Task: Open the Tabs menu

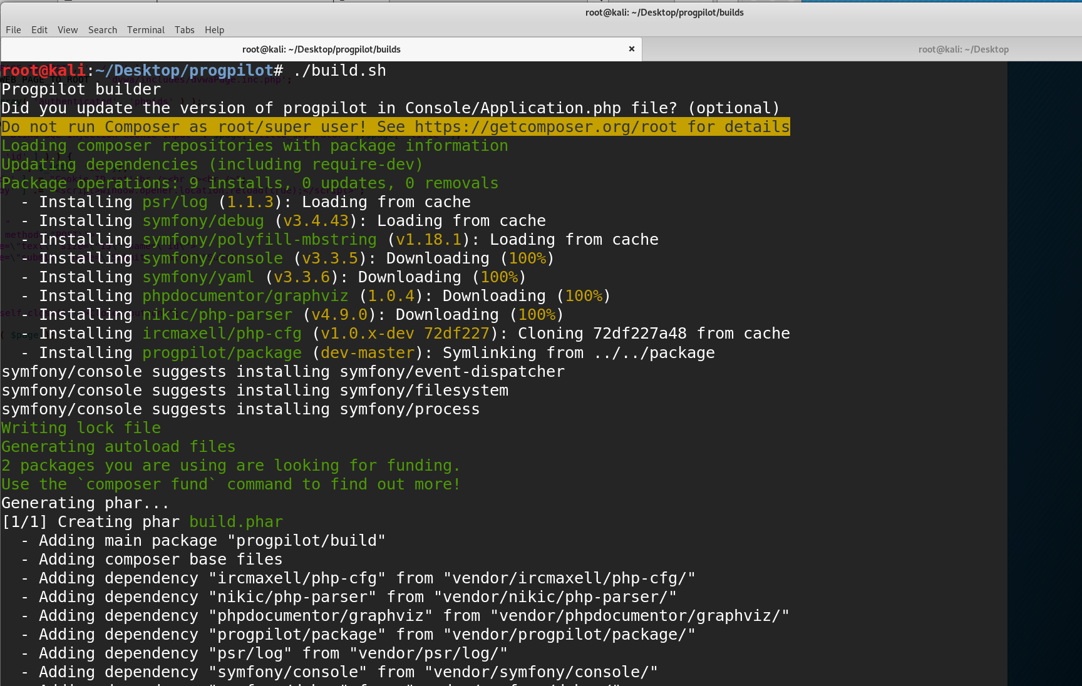Action: pyautogui.click(x=185, y=29)
